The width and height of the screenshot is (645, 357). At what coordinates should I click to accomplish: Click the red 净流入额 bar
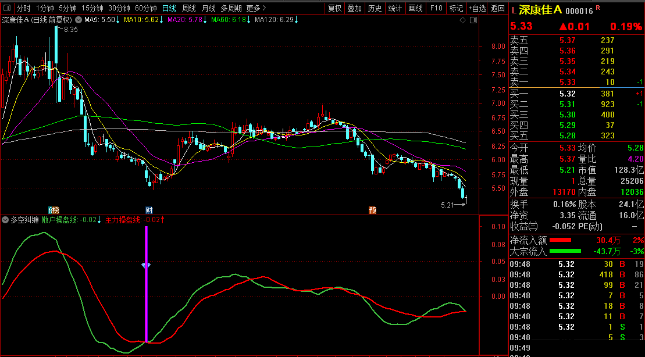tap(560, 240)
